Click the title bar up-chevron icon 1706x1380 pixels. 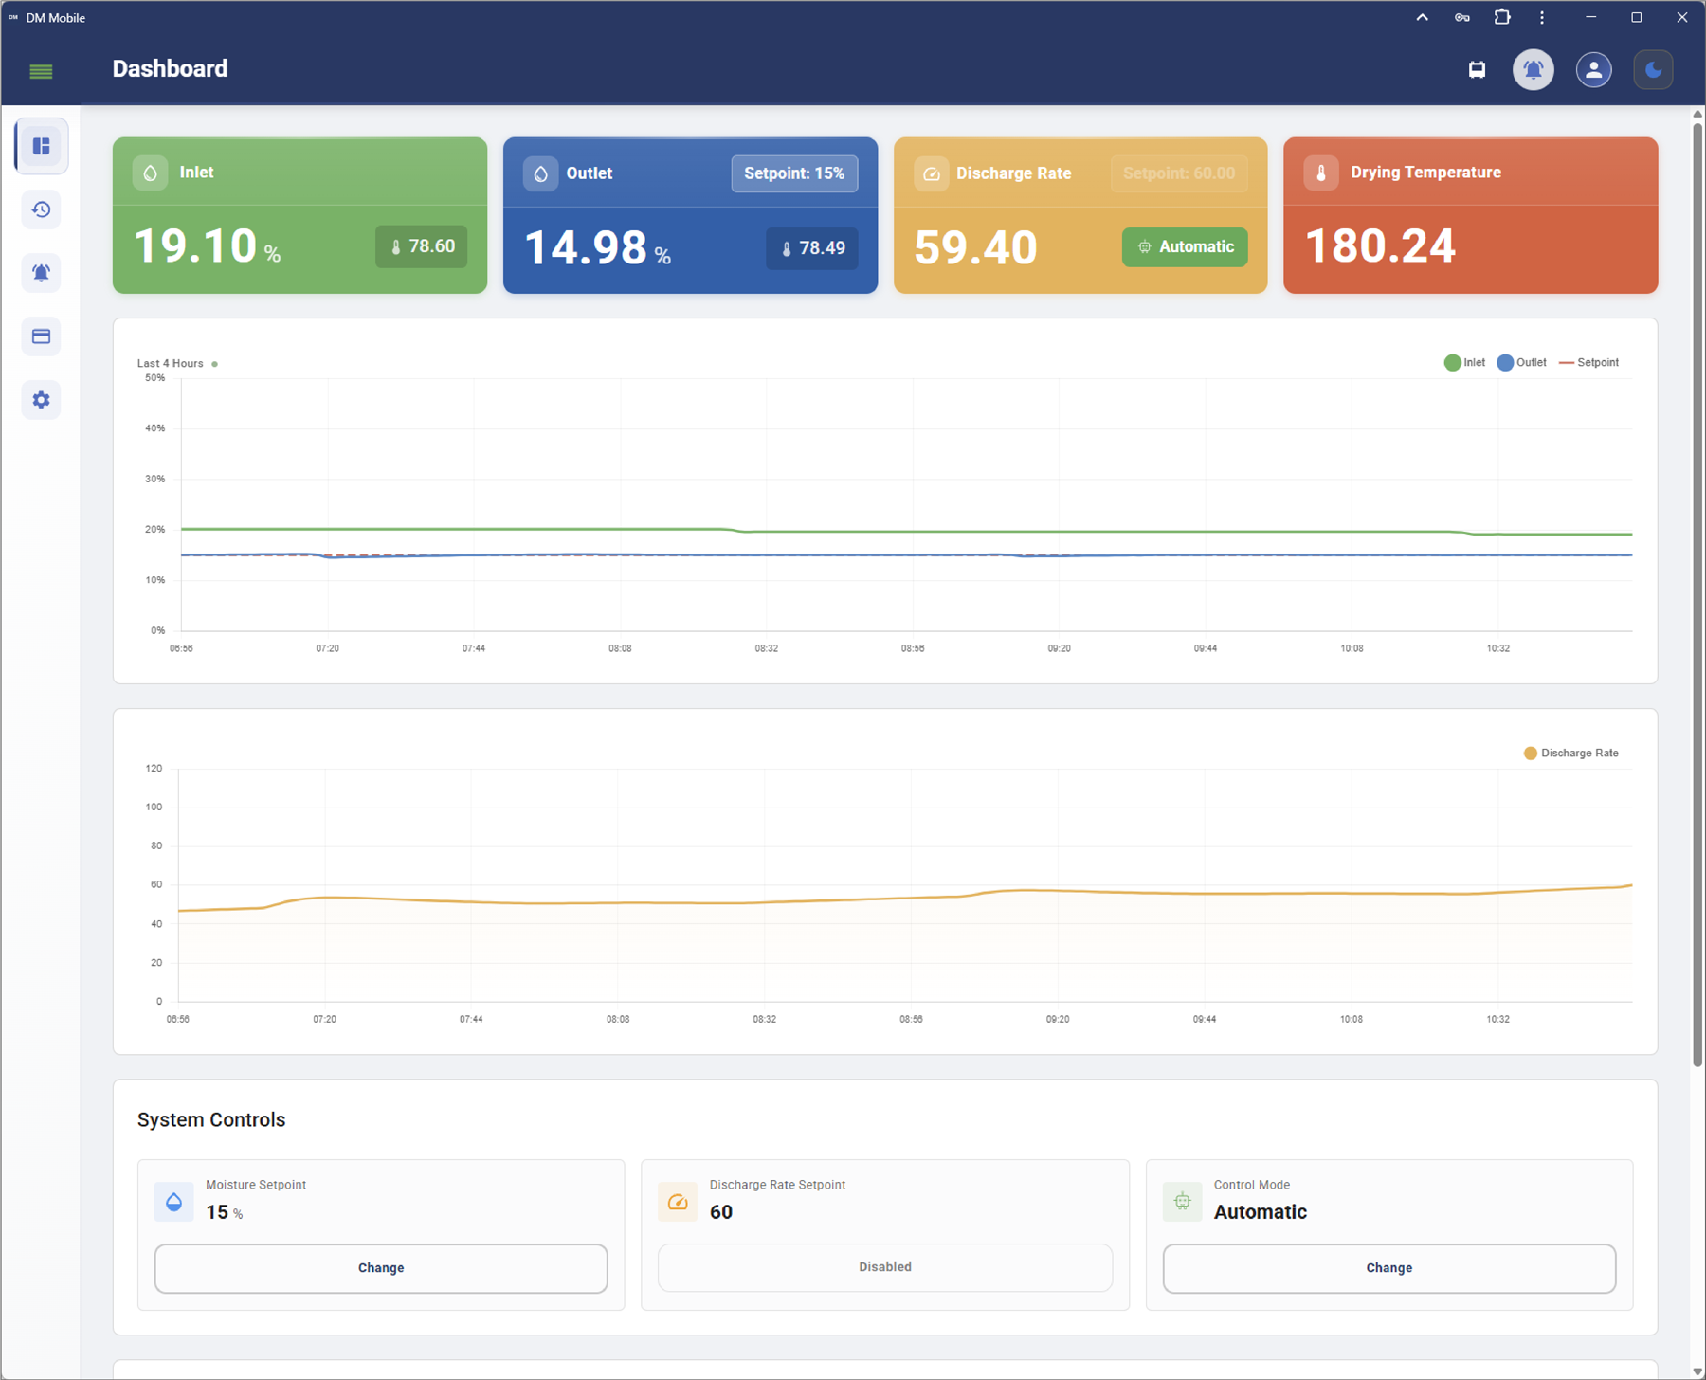(1423, 17)
